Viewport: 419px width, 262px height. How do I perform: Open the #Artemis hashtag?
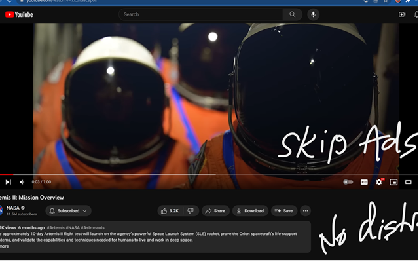(56, 228)
